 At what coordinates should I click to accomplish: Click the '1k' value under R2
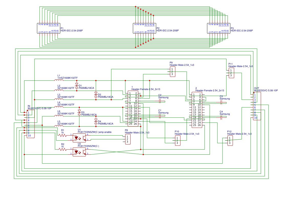click(63, 147)
